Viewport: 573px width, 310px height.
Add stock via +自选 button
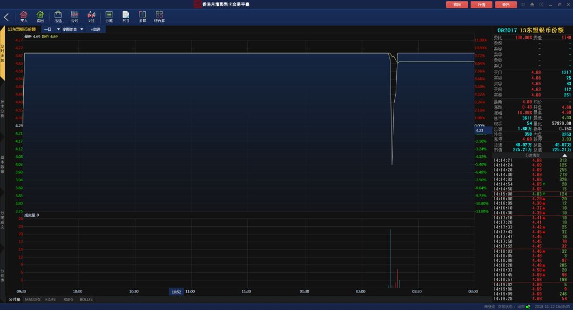coord(95,29)
